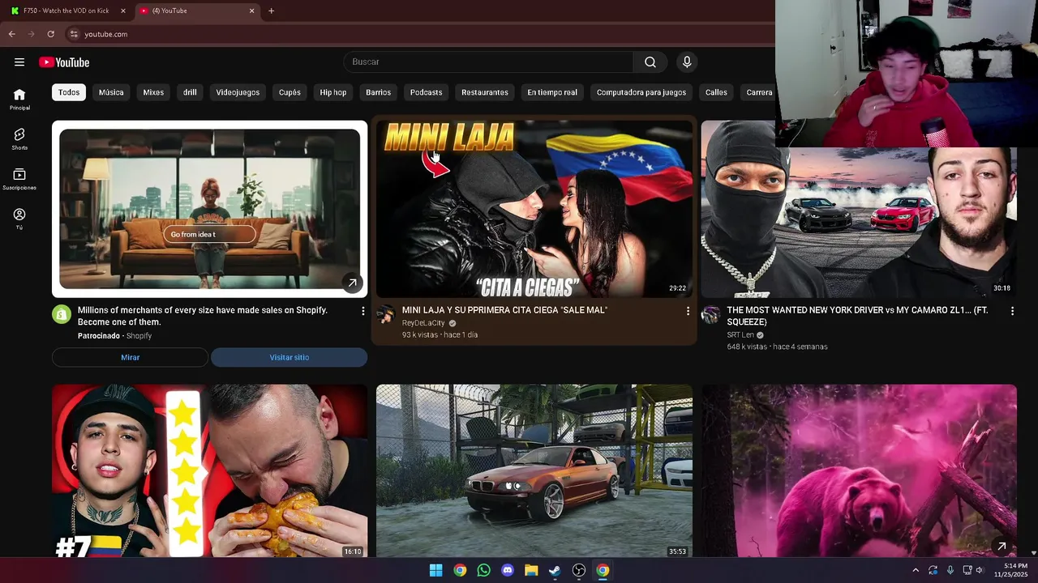Select the Restaurantes filter chip
Screen dimensions: 1038x583
485,92
